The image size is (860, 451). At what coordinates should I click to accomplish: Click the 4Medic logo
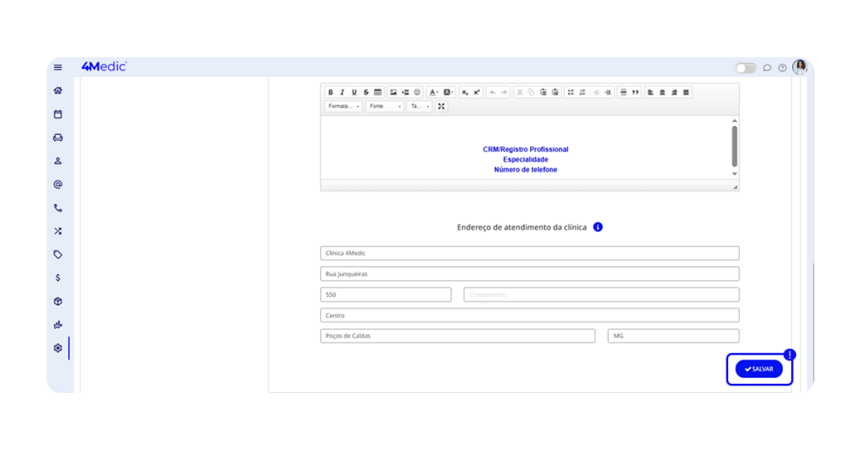[103, 66]
